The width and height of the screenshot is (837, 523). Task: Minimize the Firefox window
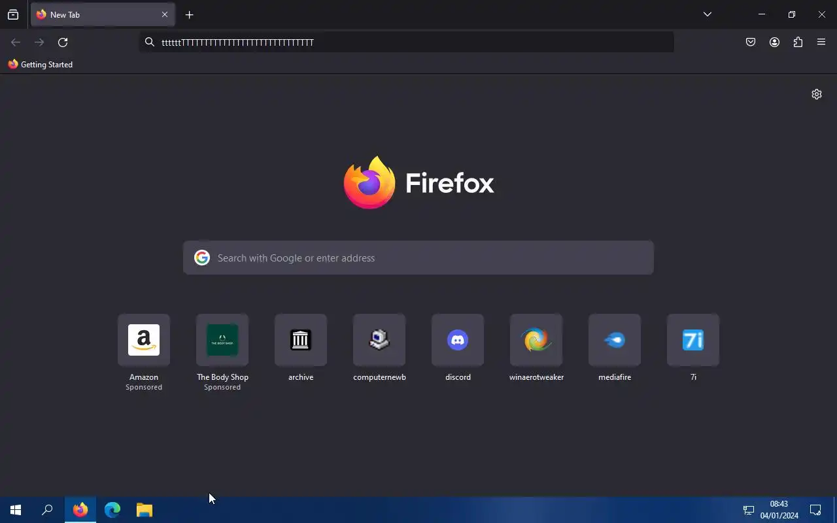[x=762, y=14]
